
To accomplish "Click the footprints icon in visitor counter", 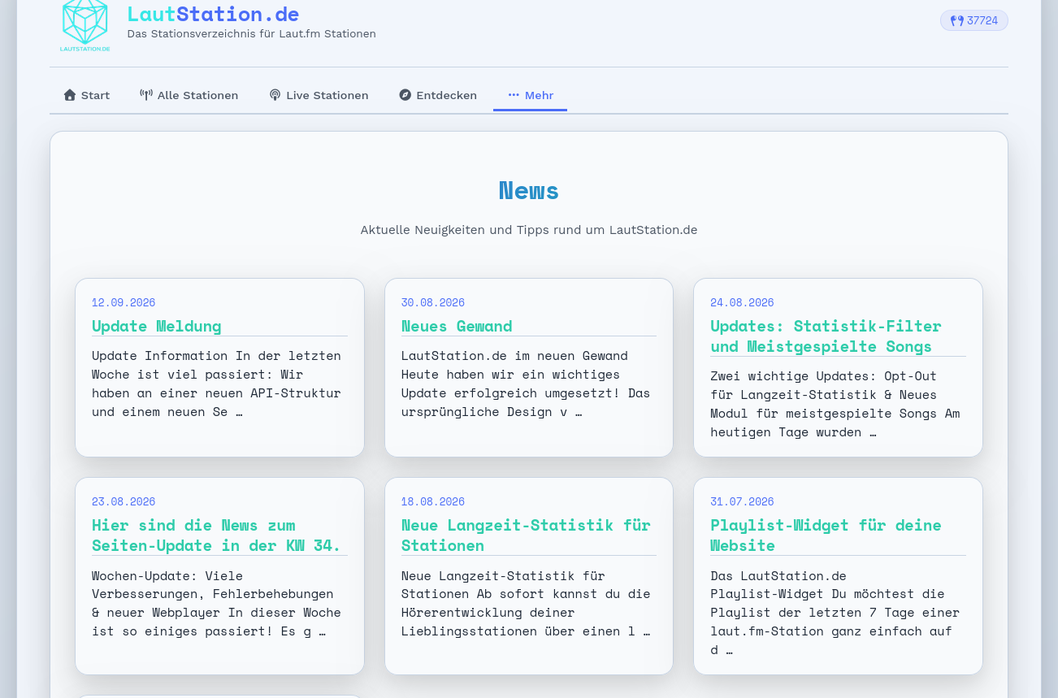I will click(x=957, y=20).
